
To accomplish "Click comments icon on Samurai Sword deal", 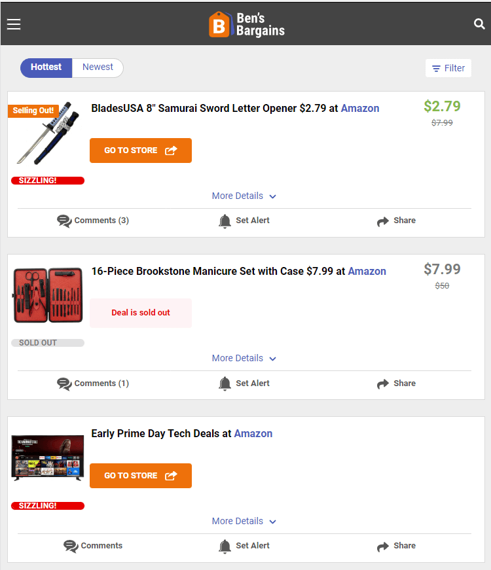I will click(64, 221).
